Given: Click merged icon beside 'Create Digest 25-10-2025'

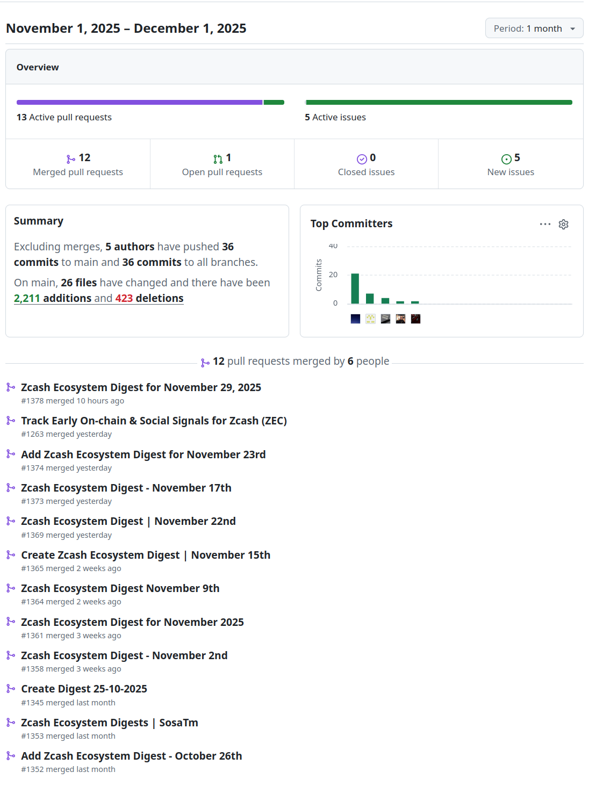Looking at the screenshot, I should tap(11, 689).
